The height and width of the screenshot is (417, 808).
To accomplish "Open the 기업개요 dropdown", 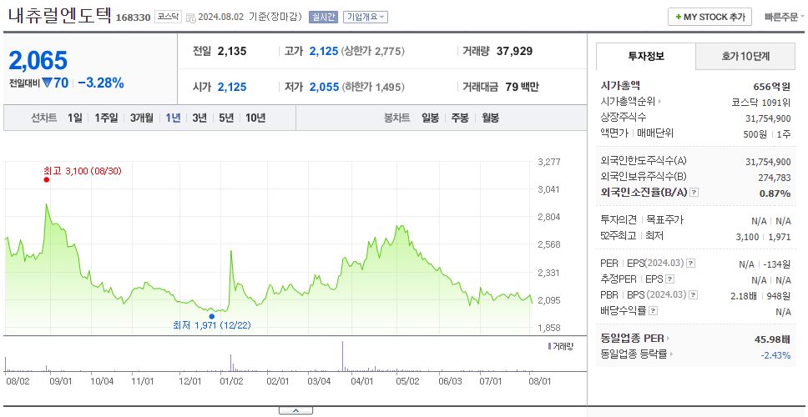I will pyautogui.click(x=366, y=17).
